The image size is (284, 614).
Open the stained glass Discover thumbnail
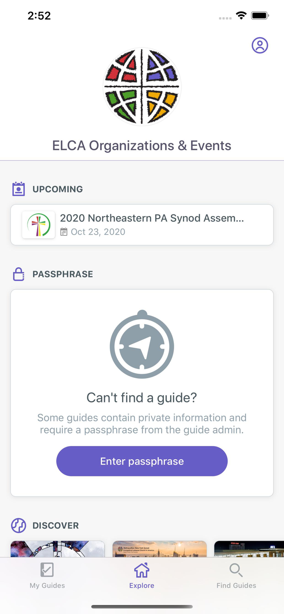click(58, 549)
